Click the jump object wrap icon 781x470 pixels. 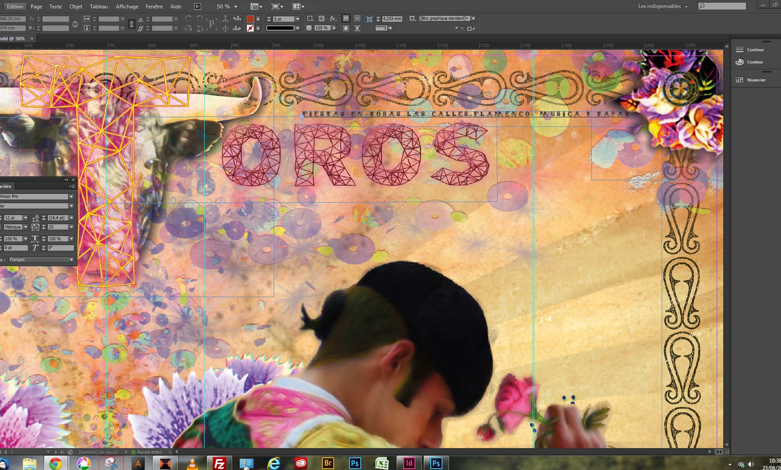(357, 28)
